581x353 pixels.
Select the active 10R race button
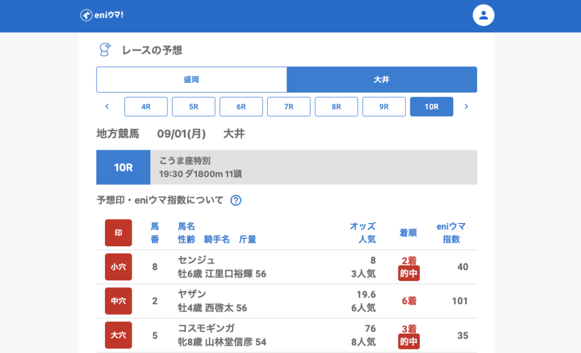tap(431, 107)
